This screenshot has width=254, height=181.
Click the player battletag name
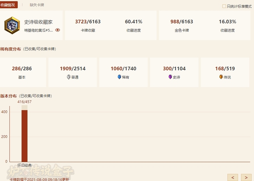coord(38,30)
